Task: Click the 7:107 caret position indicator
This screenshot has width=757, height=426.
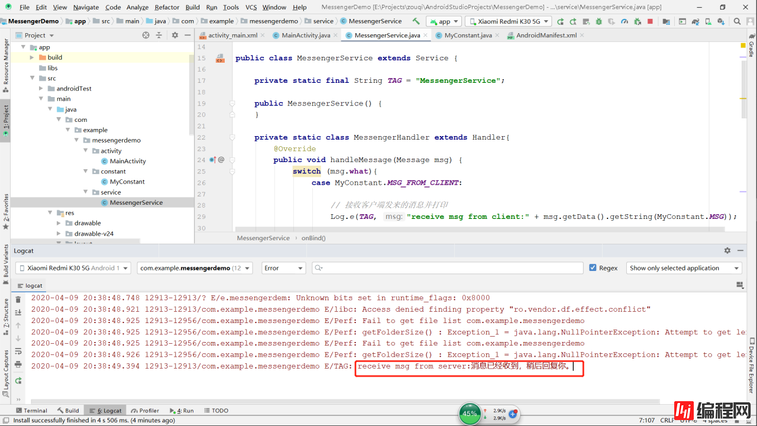Action: pyautogui.click(x=647, y=420)
